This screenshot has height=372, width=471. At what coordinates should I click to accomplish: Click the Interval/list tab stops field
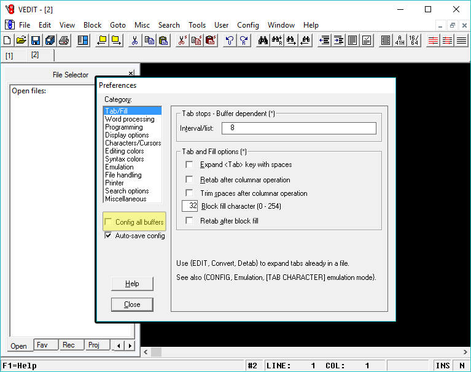tap(299, 128)
